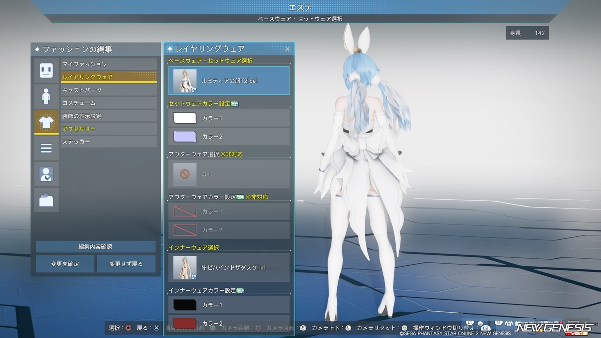Open the character profile check icon

point(46,174)
